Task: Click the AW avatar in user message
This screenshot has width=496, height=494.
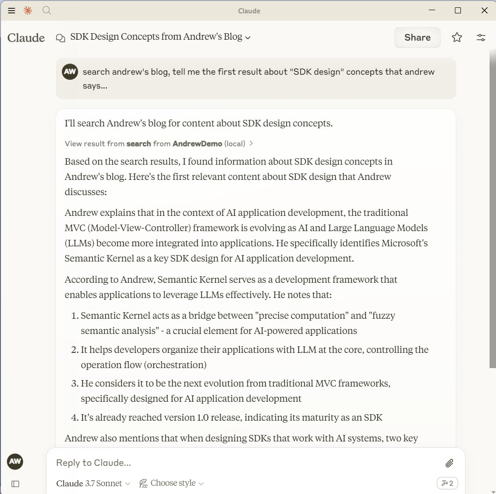Action: coord(70,72)
